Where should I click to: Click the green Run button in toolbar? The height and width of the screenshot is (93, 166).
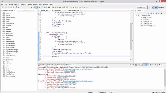[49, 7]
